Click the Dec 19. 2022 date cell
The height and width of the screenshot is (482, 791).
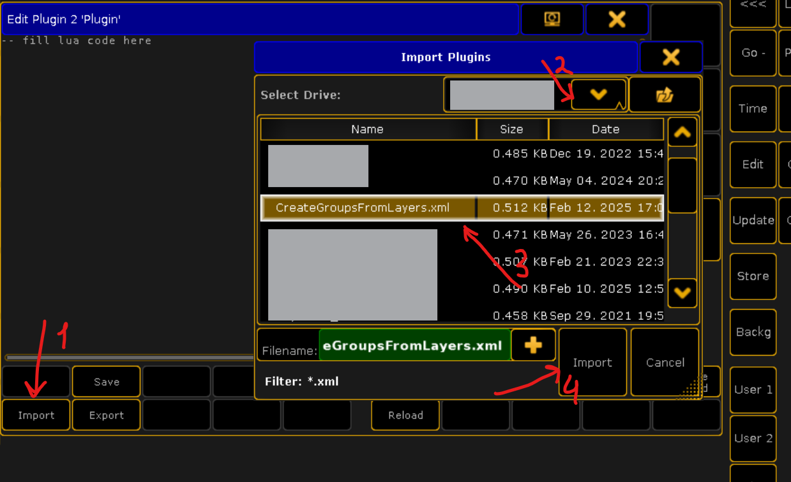tap(606, 154)
